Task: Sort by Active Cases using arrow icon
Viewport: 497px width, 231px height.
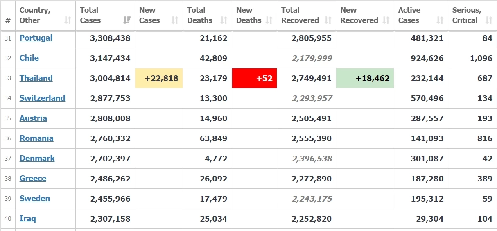Action: coord(440,20)
